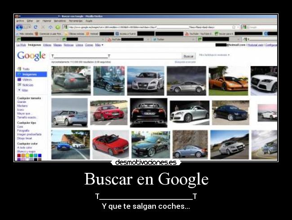The width and height of the screenshot is (292, 220).
Task: Open Marcadores menu in Firefox
Action: [x=60, y=21]
